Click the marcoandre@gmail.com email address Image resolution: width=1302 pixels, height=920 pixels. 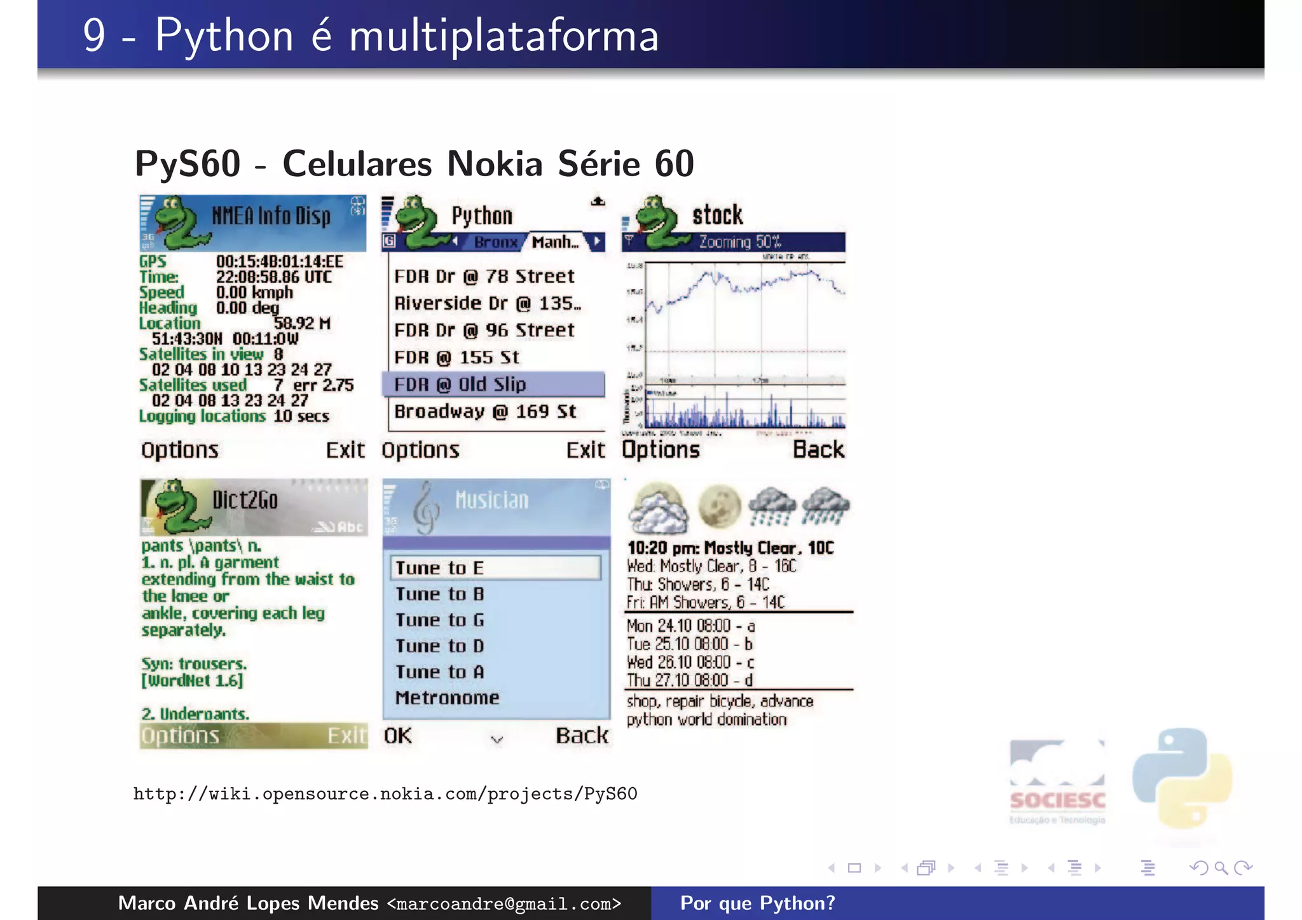pyautogui.click(x=504, y=903)
